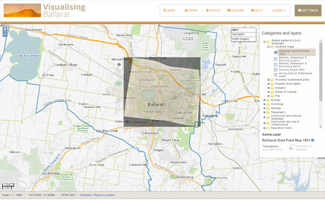Viewport: 325px width, 203px height.
Task: Click the map scale bar graphic
Action: pyautogui.click(x=8, y=186)
